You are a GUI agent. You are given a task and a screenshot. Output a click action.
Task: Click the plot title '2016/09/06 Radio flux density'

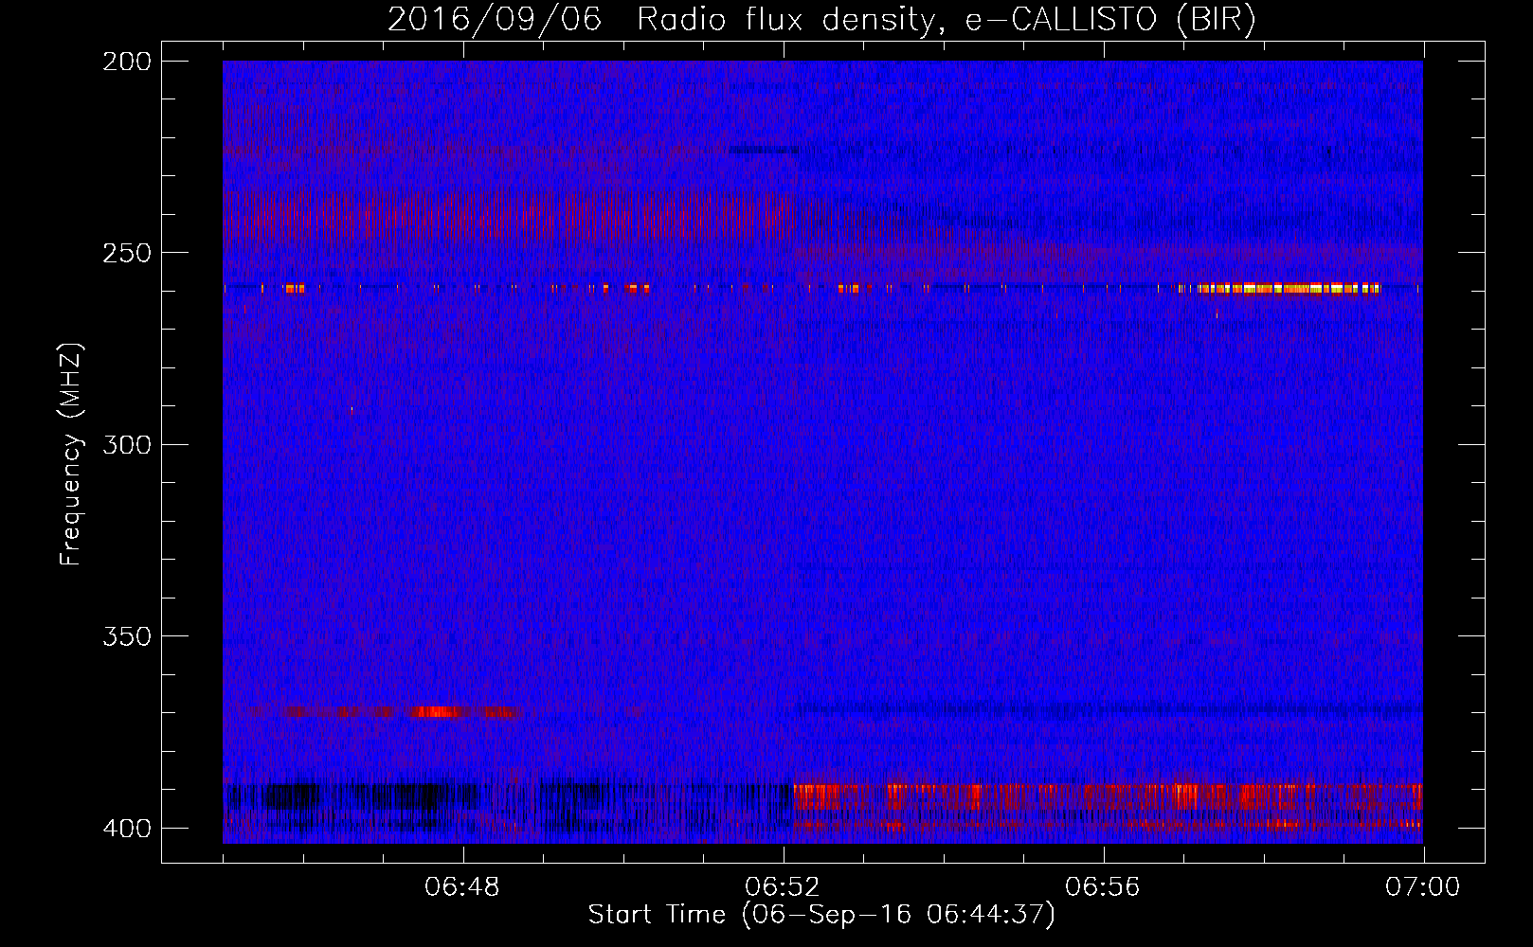(x=659, y=19)
